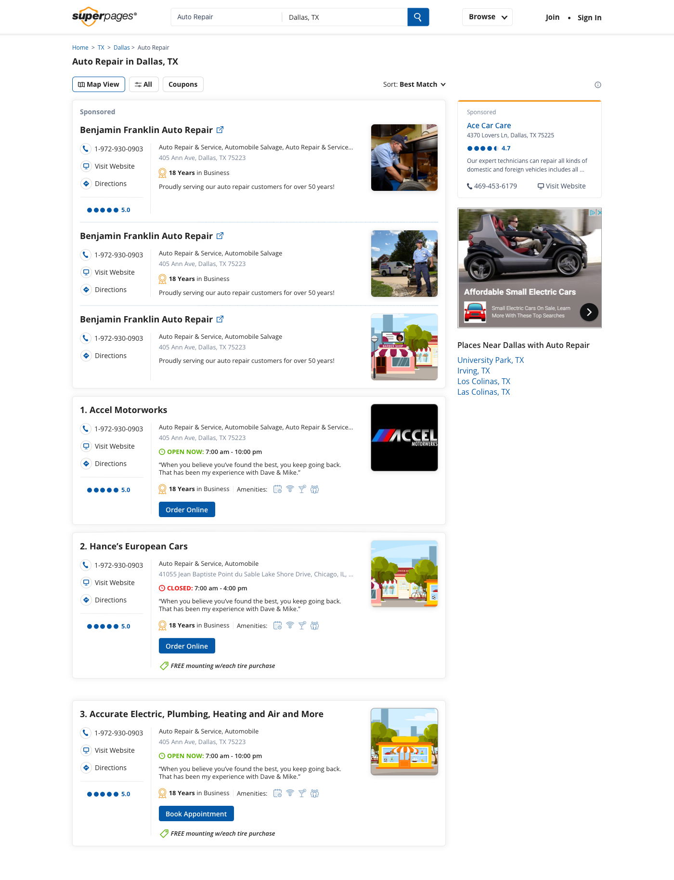Click the Accurate Electric storefront thumbnail
Screen dimensions: 674x880
(404, 742)
